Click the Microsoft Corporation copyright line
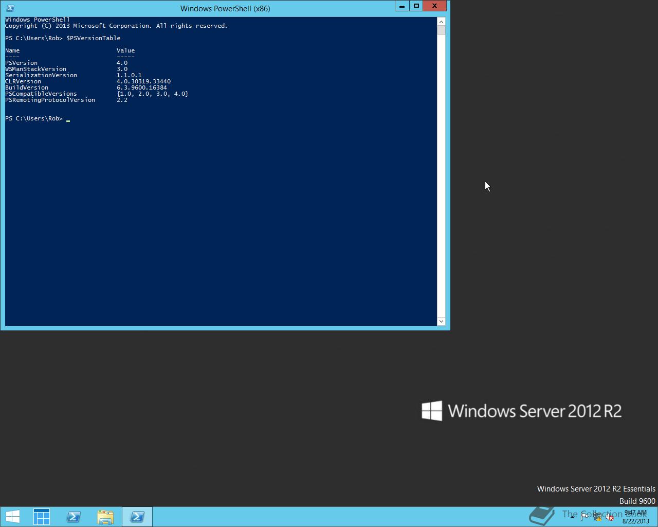 click(x=116, y=26)
